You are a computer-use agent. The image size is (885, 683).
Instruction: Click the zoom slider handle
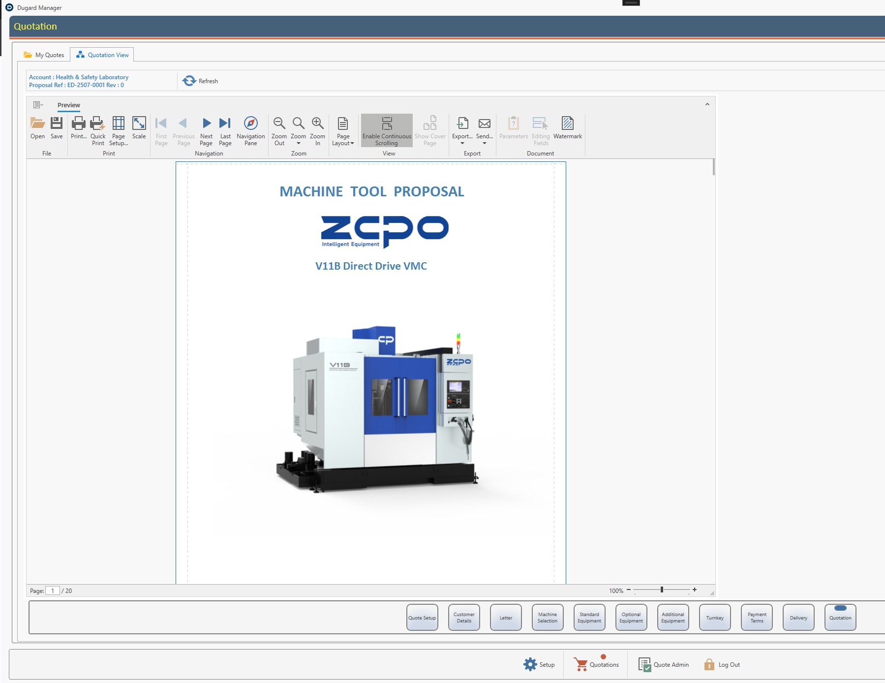tap(662, 590)
